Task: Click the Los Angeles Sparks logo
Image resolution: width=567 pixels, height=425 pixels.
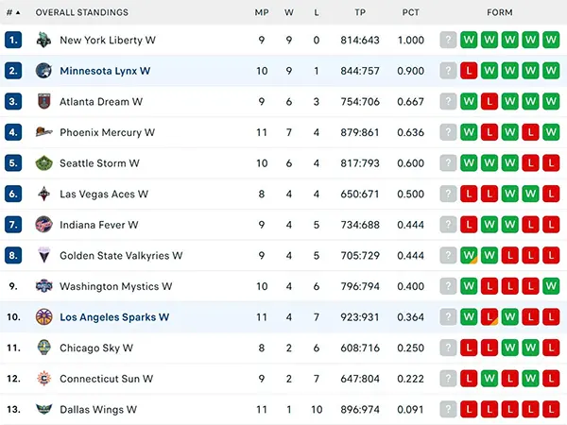Action: [x=43, y=316]
